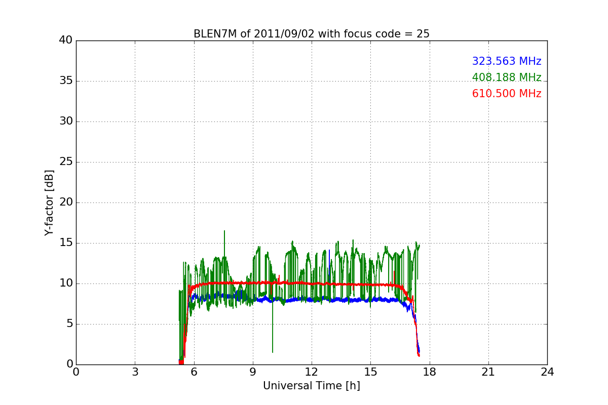Click the x-axis tick label '15'
The height and width of the screenshot is (405, 608).
click(370, 372)
